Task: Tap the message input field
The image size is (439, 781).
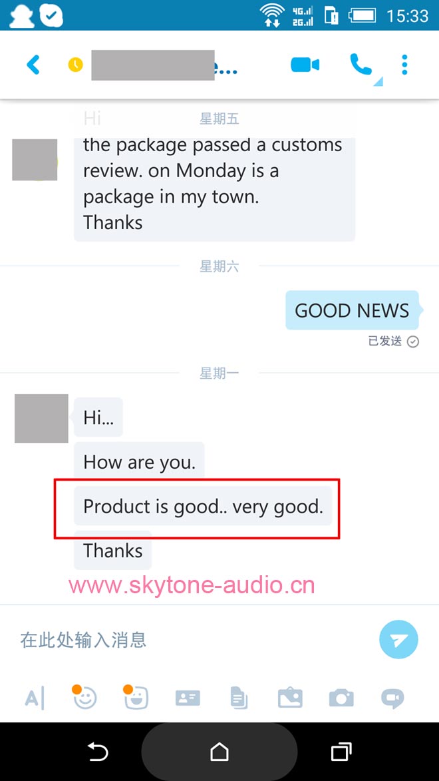Action: (194, 640)
